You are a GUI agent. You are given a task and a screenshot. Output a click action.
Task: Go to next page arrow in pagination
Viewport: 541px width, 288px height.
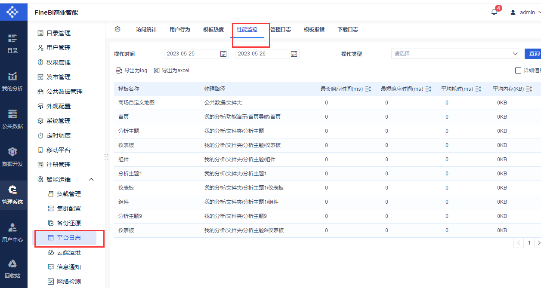click(538, 243)
